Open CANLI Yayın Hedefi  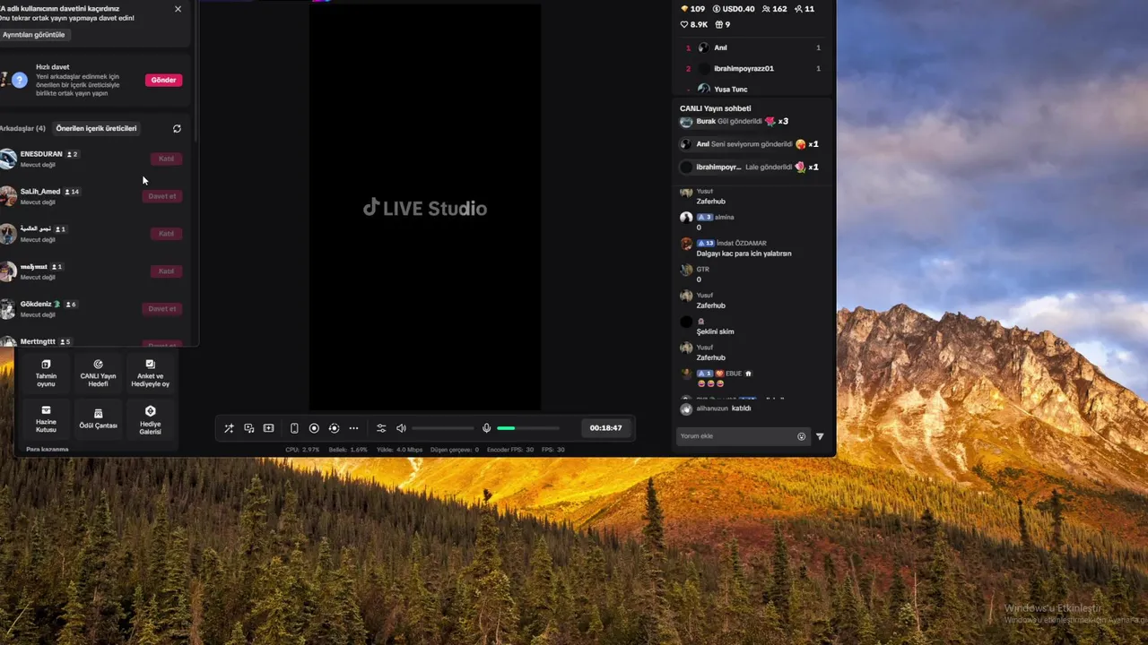pos(98,372)
